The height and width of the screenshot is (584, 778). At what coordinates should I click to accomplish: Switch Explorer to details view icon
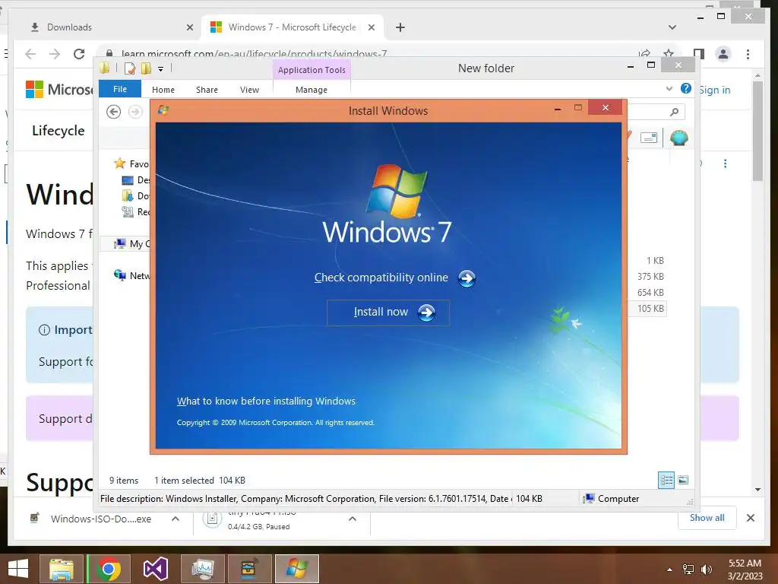[666, 480]
